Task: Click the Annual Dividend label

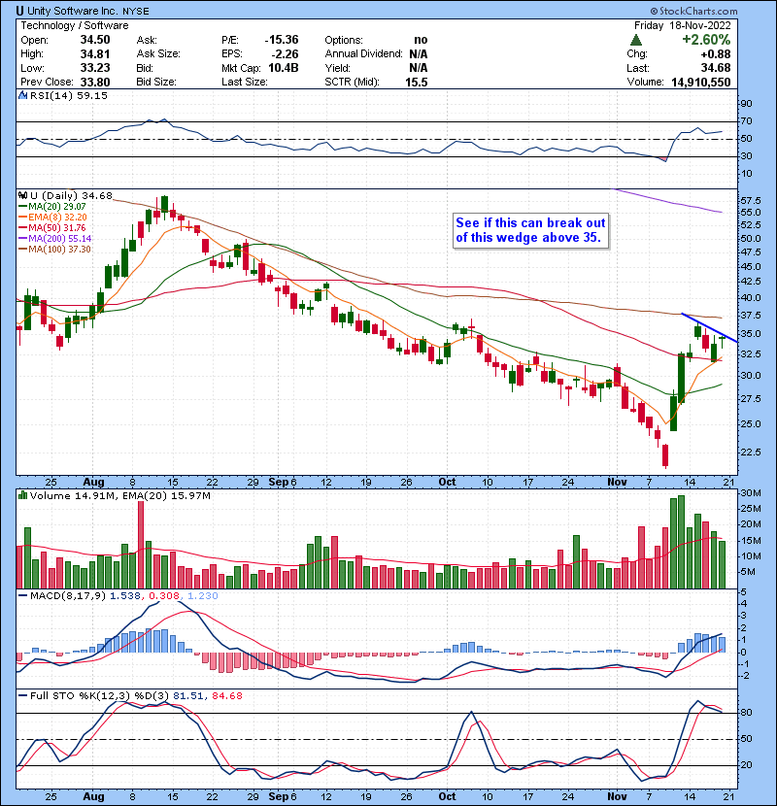Action: coord(363,53)
